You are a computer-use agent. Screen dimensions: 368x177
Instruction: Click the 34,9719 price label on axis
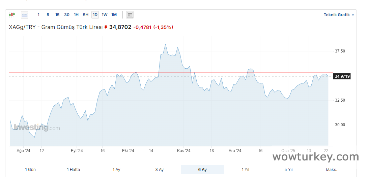[342, 76]
